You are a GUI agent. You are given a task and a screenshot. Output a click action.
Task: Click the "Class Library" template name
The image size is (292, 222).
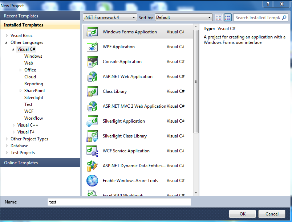click(x=115, y=91)
